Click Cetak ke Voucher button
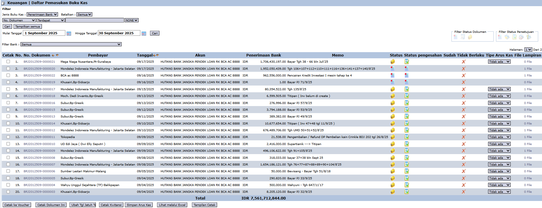The width and height of the screenshot is (542, 208). (17, 205)
